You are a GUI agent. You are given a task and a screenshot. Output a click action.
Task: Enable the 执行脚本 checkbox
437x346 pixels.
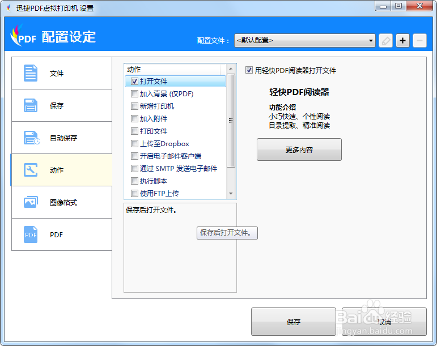tap(134, 181)
